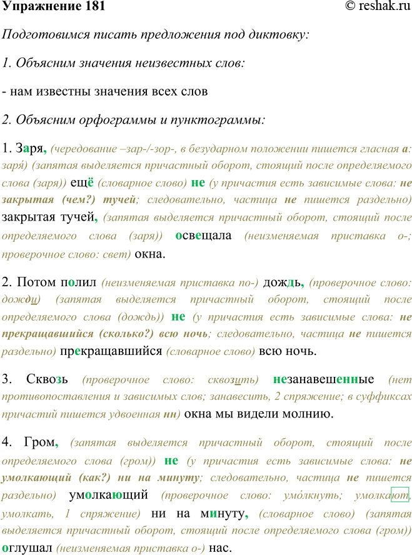Viewport: 412px width, 555px height.
Task: Click "причастий пишется удвоенная нн)"
Action: pos(91,414)
